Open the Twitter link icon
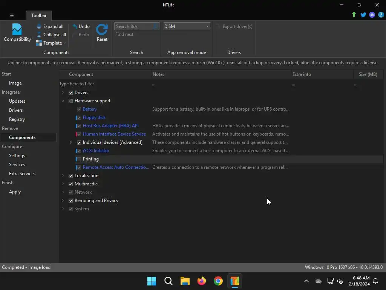Image resolution: width=386 pixels, height=290 pixels. click(x=363, y=15)
